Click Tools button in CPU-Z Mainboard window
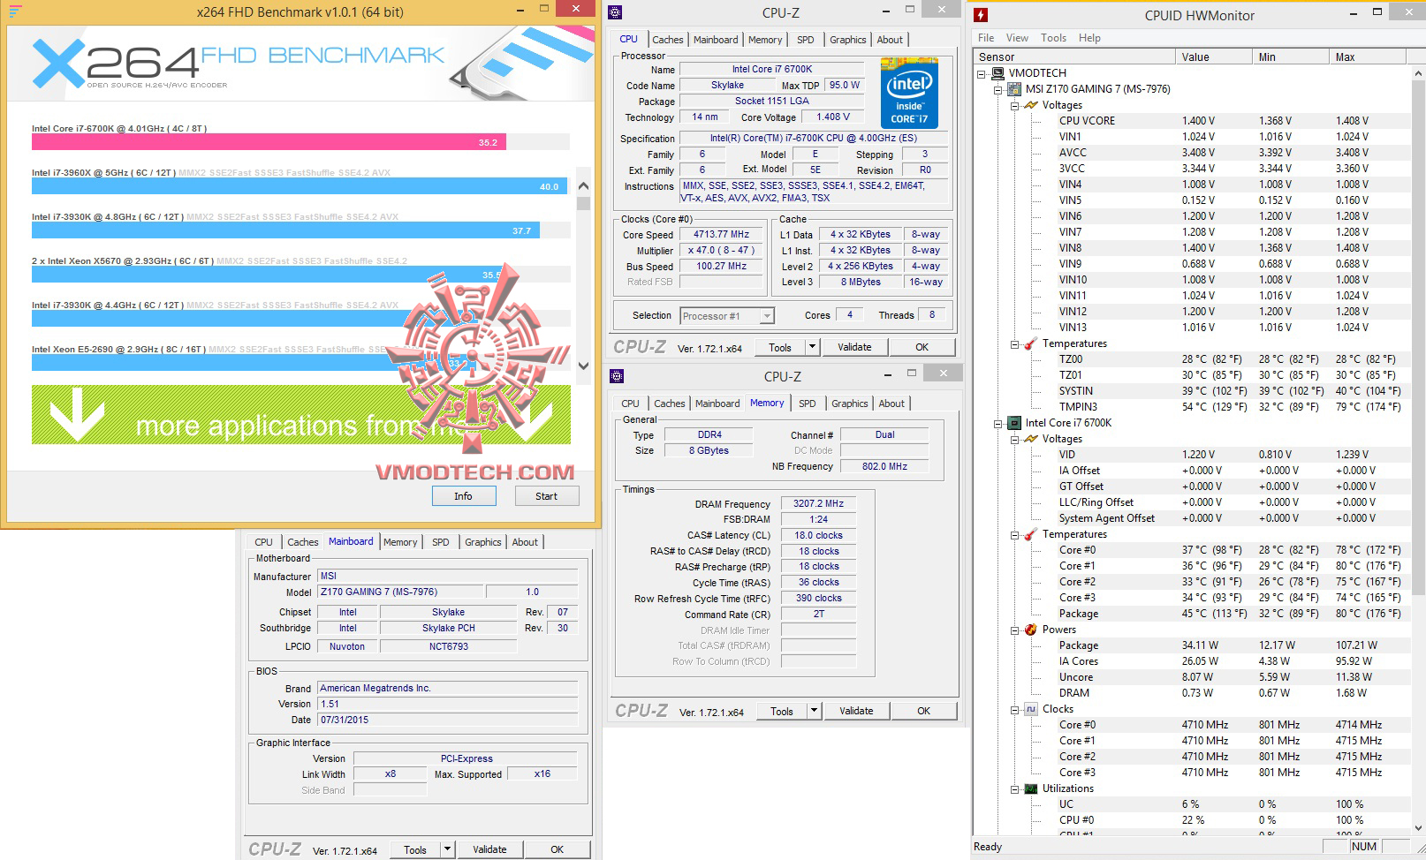This screenshot has height=860, width=1426. [415, 849]
